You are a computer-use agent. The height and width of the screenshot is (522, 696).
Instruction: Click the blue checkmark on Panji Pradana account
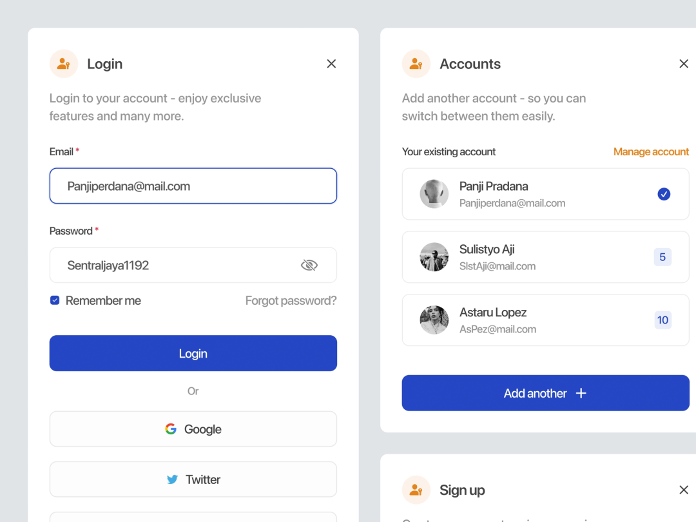pos(664,194)
